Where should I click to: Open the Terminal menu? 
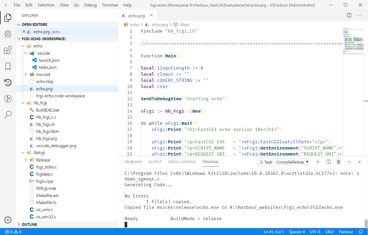(110, 5)
